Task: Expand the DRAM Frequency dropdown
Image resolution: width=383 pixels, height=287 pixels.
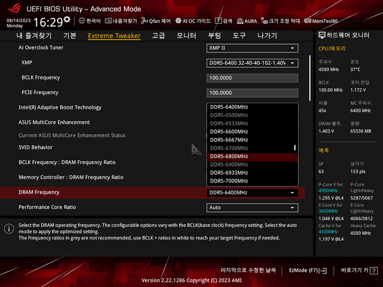Action: [x=252, y=193]
